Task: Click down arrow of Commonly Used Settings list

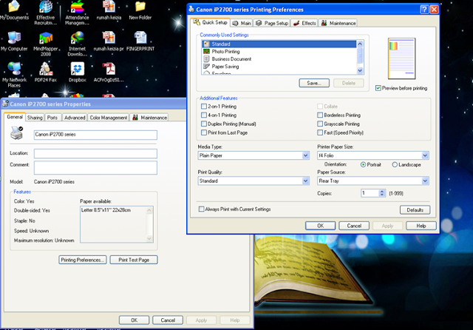Action: 360,70
